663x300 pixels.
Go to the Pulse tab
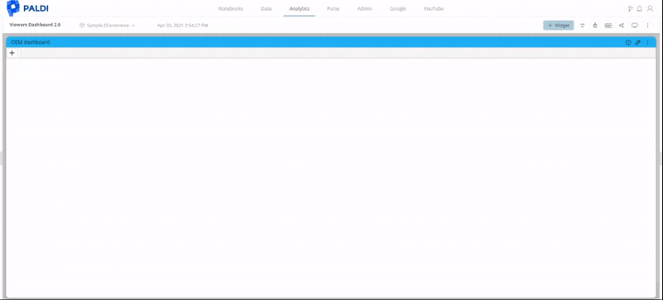[x=333, y=8]
